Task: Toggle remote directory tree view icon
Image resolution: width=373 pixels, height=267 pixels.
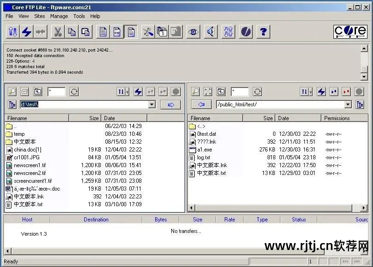Action: click(360, 104)
